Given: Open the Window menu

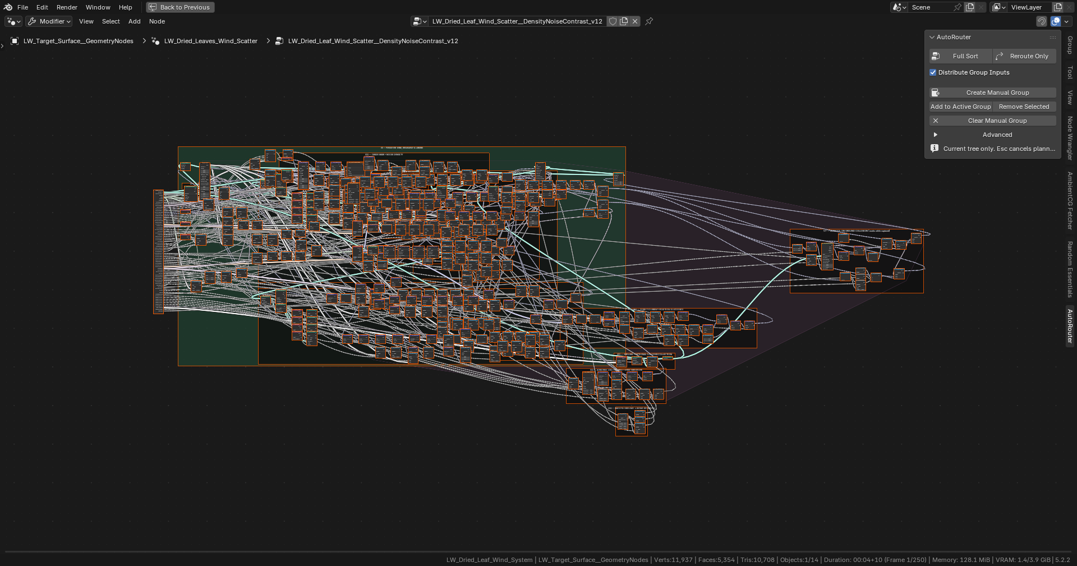Looking at the screenshot, I should point(98,7).
